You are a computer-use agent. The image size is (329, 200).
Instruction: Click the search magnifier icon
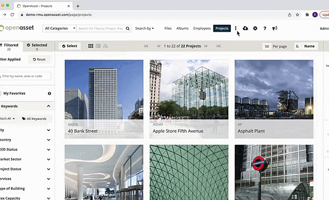(127, 28)
